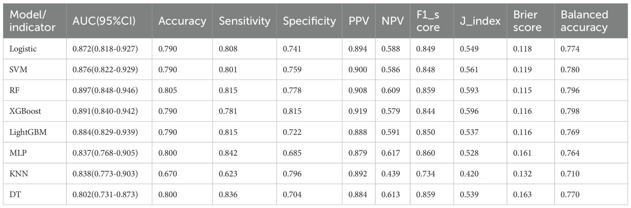Click the RF AUC value 0.897(0.848-0.946)
The height and width of the screenshot is (208, 631).
105,90
